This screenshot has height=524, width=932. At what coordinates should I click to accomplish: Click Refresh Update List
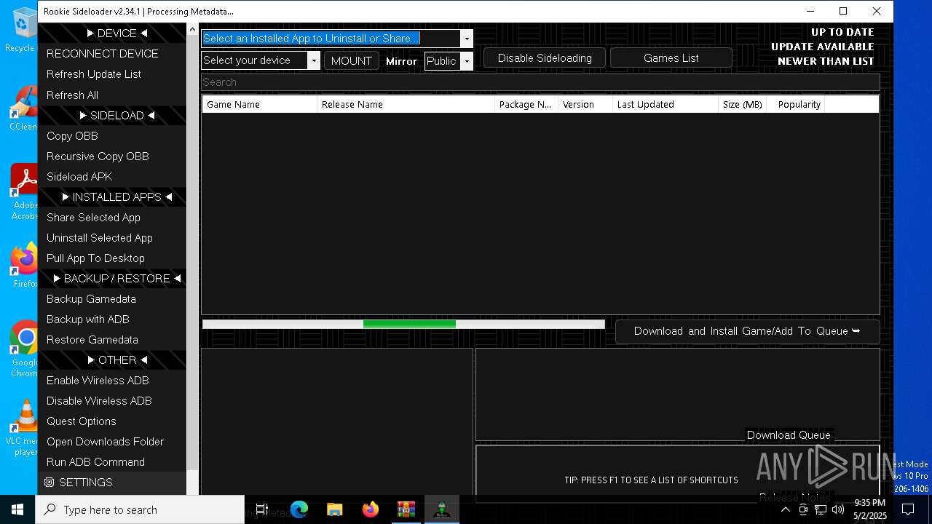coord(112,74)
